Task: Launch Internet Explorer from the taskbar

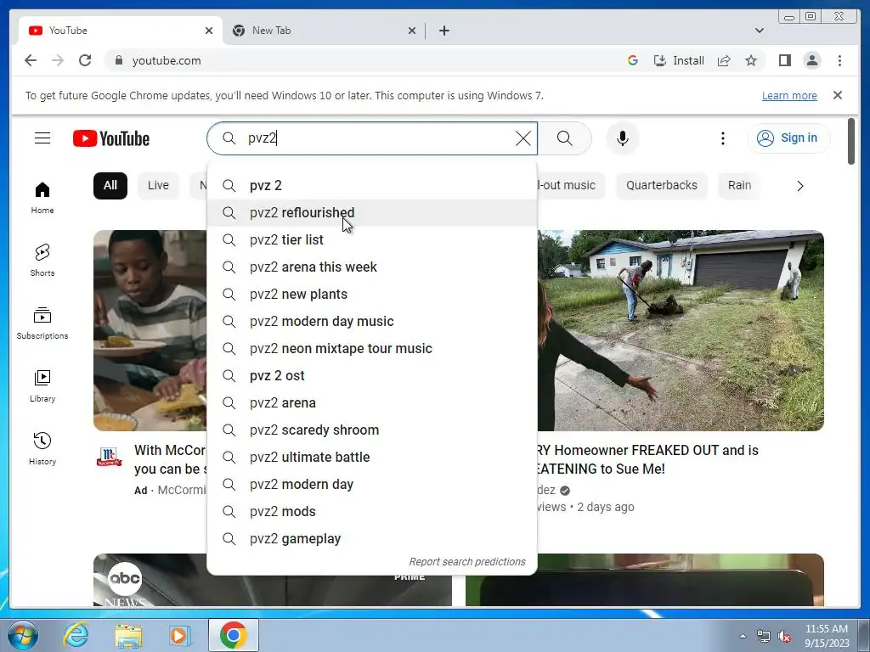Action: [x=76, y=635]
